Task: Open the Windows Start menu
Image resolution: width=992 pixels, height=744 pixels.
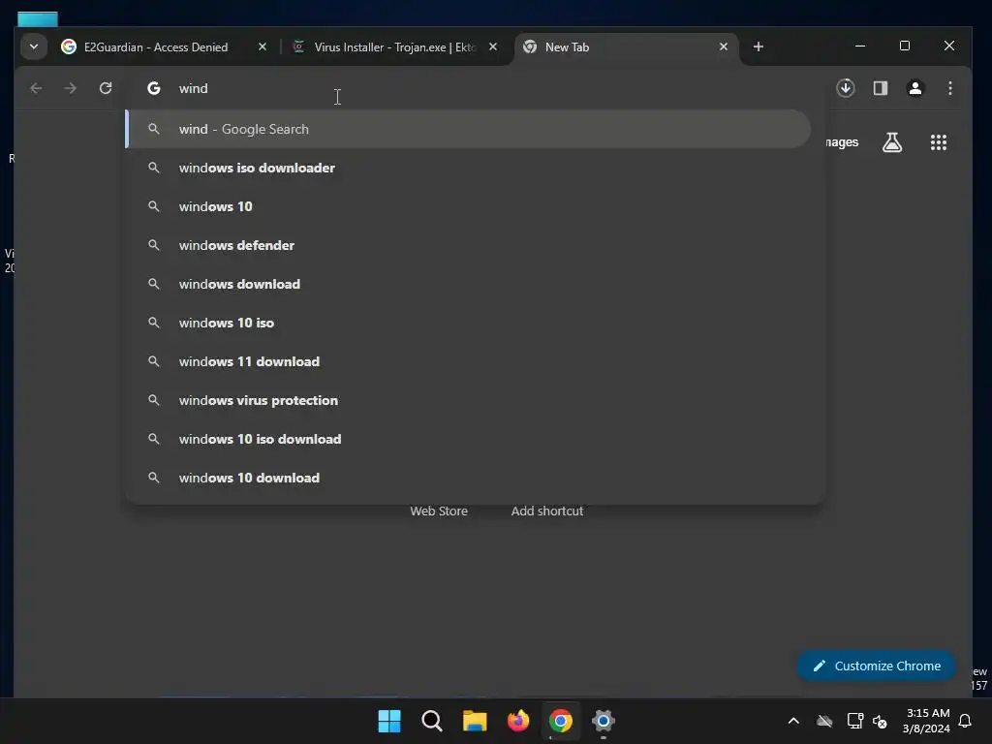Action: [x=389, y=721]
